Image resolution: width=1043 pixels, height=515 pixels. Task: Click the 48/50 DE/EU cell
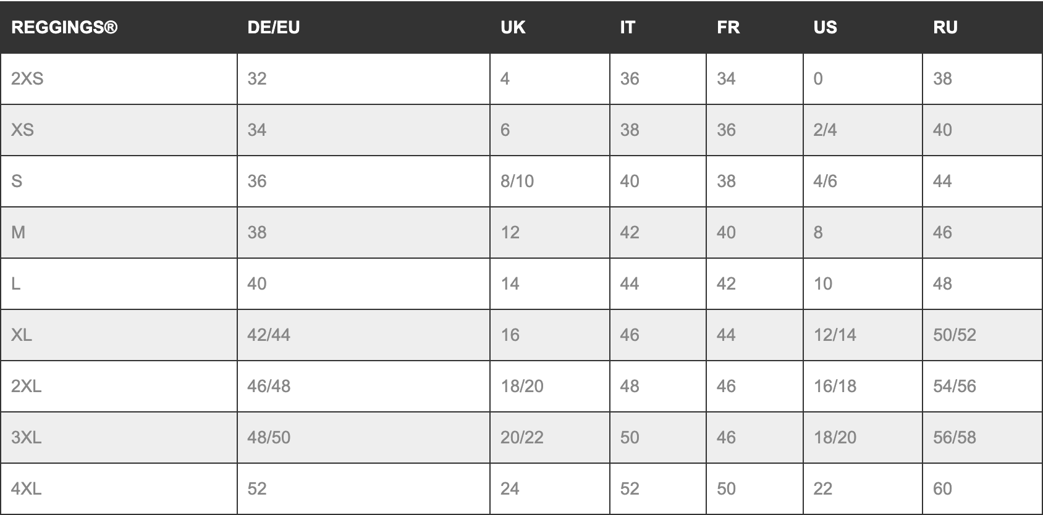pos(269,438)
